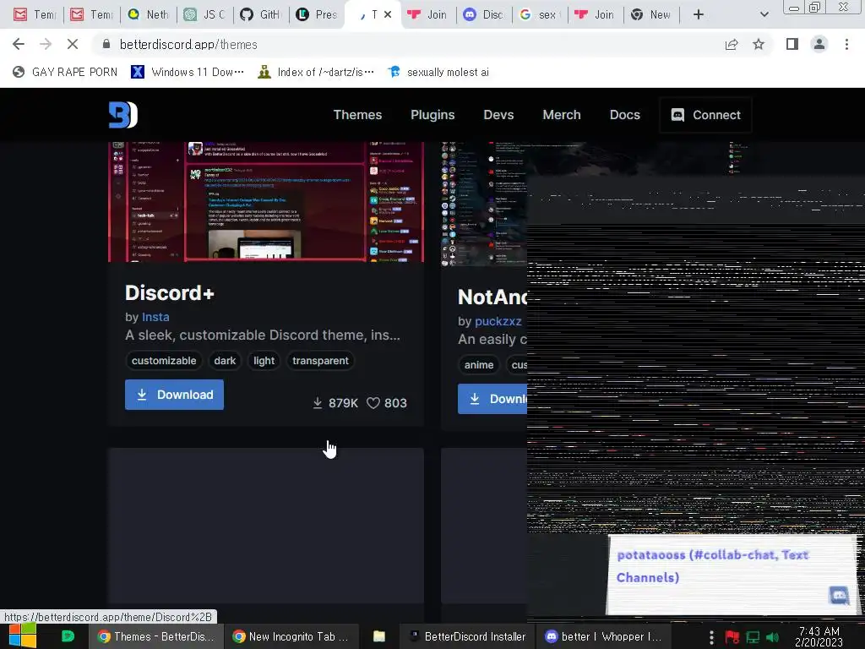
Task: Switch to the New Incognito Tab window
Action: click(x=291, y=636)
